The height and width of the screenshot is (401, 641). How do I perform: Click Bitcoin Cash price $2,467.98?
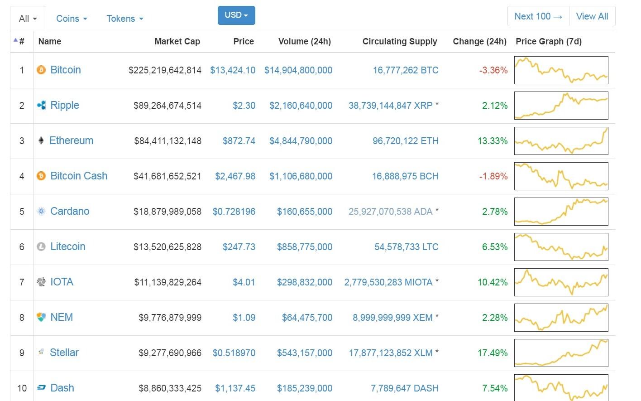tap(235, 176)
